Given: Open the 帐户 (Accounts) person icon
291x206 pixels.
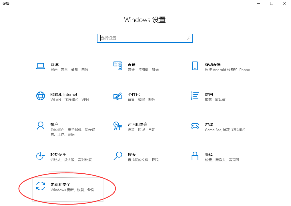Looking at the screenshot, I should click(41, 126).
